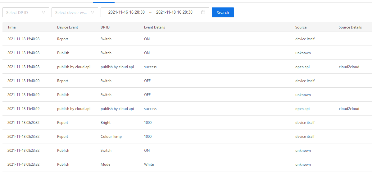Click the Device Event column header
This screenshot has height=175, width=372.
point(68,27)
